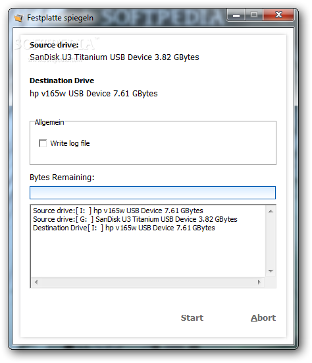Click the 'Bytes Remaining:' label
Viewport: 312px width, 363px height.
pyautogui.click(x=62, y=178)
